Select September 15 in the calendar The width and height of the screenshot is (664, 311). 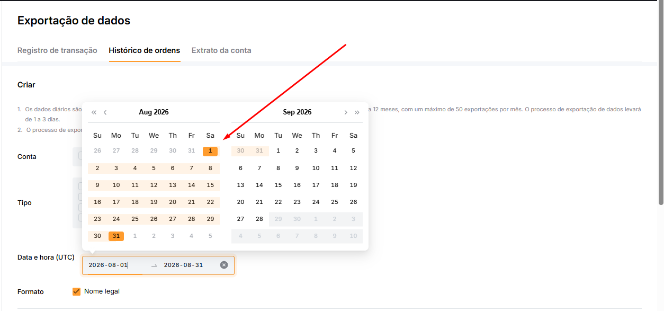click(x=278, y=185)
